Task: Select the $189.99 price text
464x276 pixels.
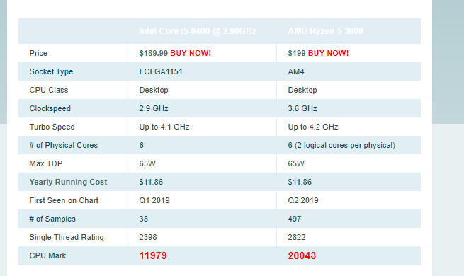Action: click(154, 53)
